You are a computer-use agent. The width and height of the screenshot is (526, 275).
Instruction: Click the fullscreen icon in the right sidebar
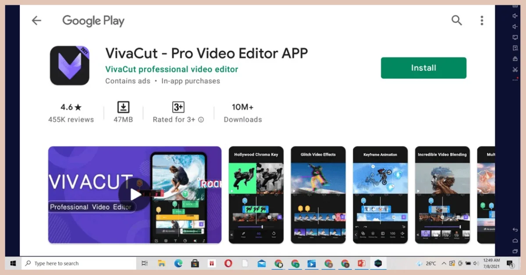(x=515, y=37)
